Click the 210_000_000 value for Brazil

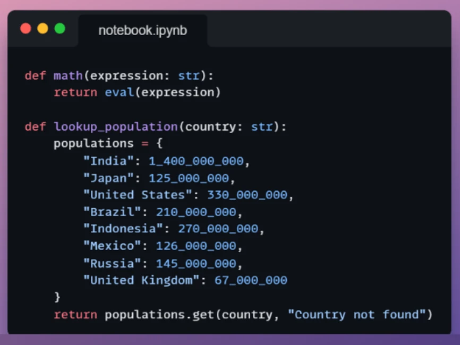coord(196,212)
